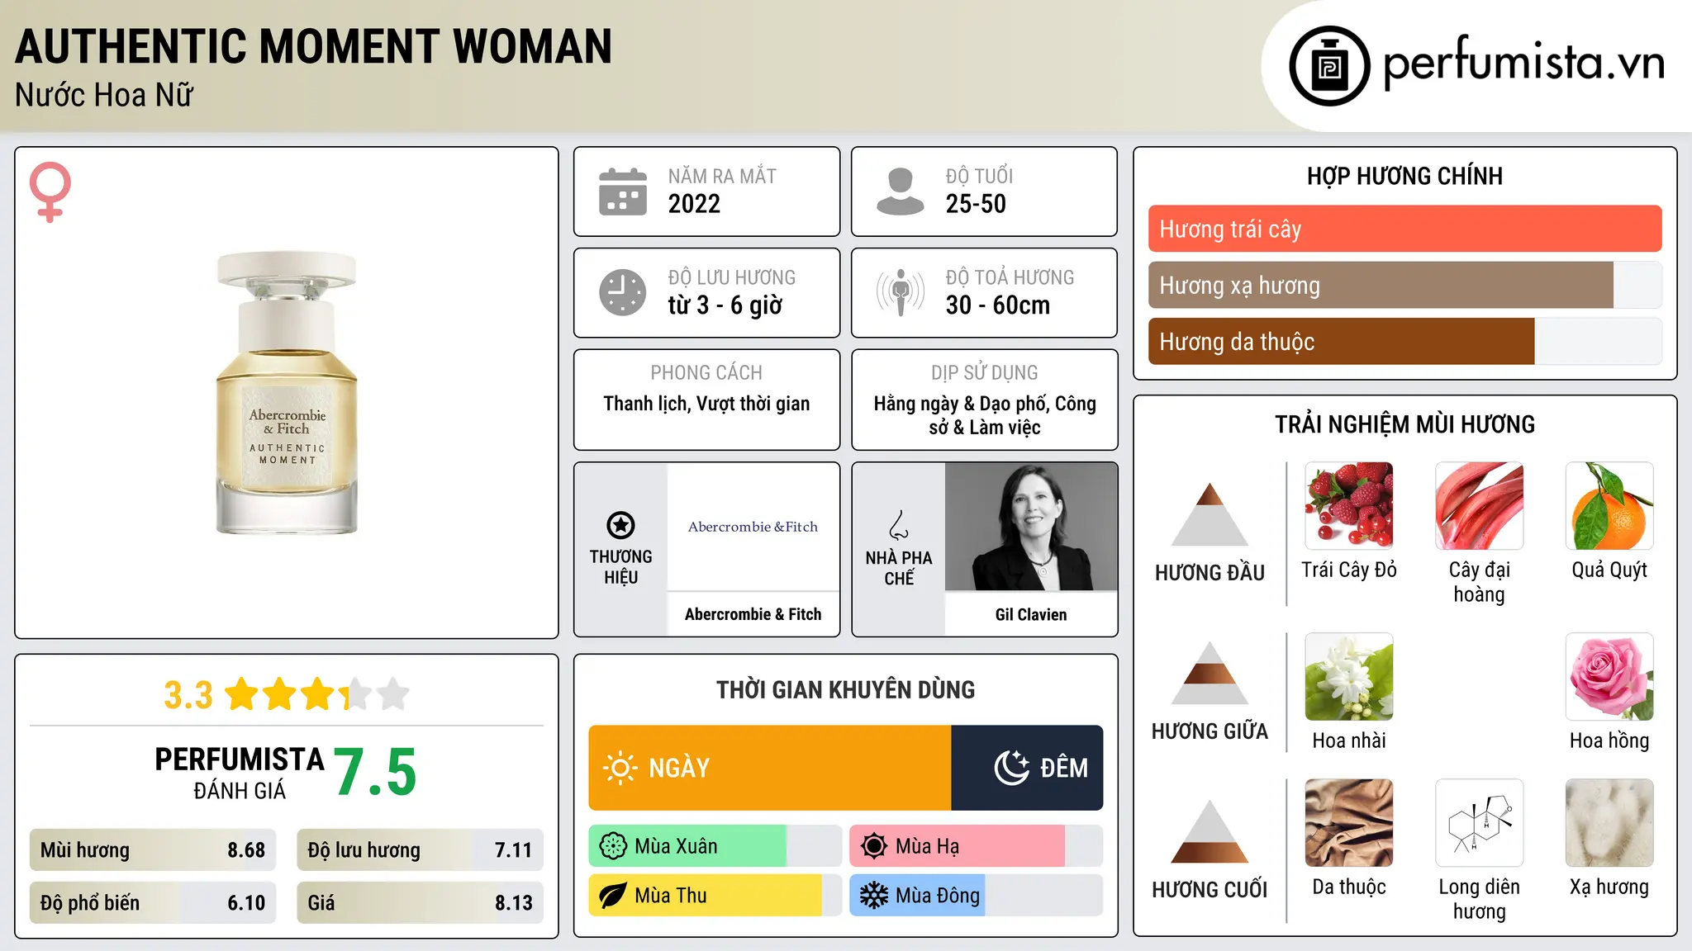Select the age range value 25-50
This screenshot has width=1692, height=951.
click(976, 204)
